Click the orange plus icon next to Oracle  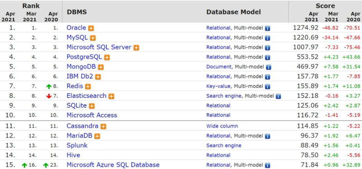pyautogui.click(x=91, y=28)
